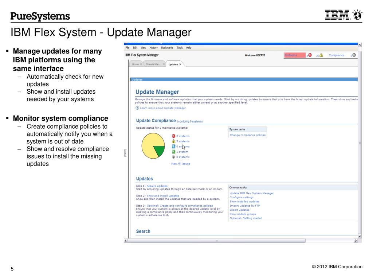
Task: Open the File menu
Action: click(127, 48)
